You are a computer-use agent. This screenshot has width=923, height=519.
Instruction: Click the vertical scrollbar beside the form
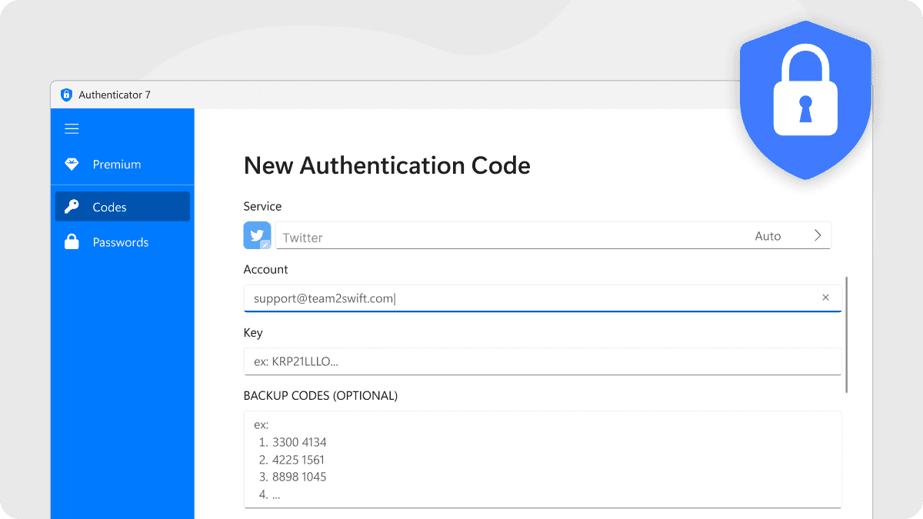tap(847, 334)
